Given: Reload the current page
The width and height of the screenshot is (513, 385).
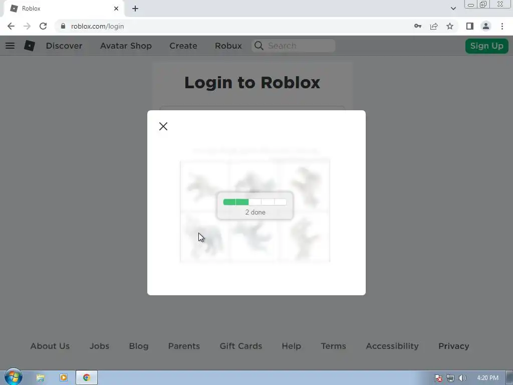Looking at the screenshot, I should coord(43,26).
